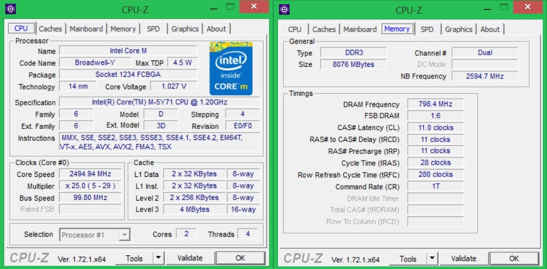Open SPD tab in left CPU-Z window
Viewport: 547px width, 269px height.
click(x=153, y=29)
